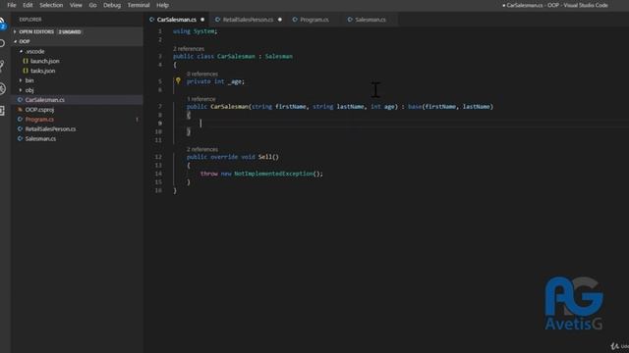
Task: Click line number 12 in the gutter
Action: coord(158,157)
